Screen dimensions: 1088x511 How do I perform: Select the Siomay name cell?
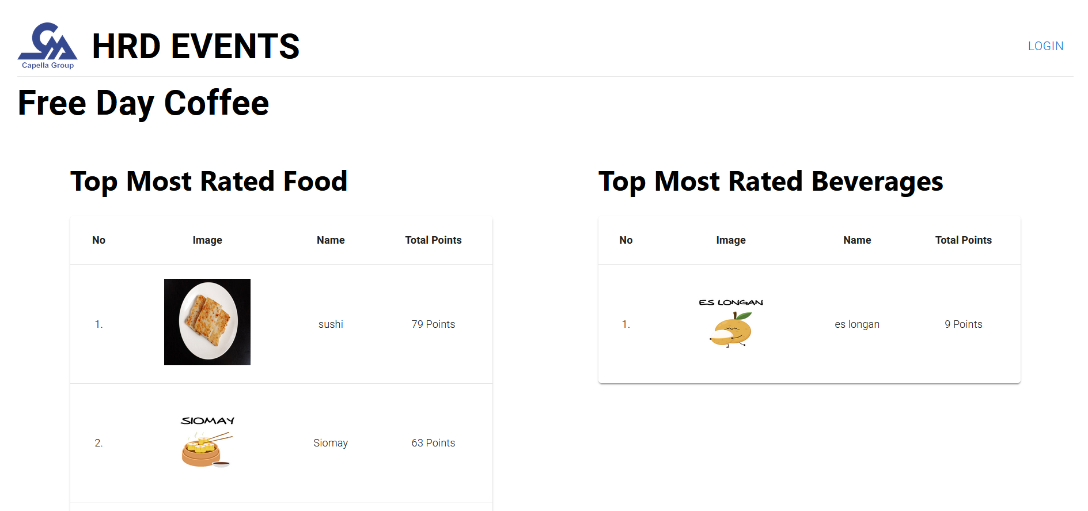331,443
